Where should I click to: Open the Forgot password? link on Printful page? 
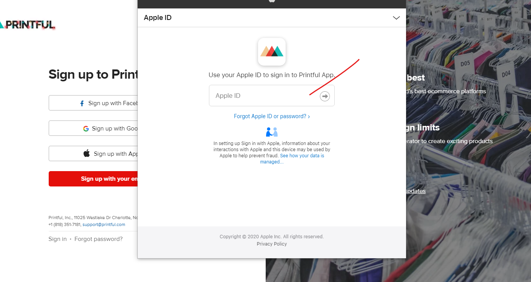[x=99, y=239]
